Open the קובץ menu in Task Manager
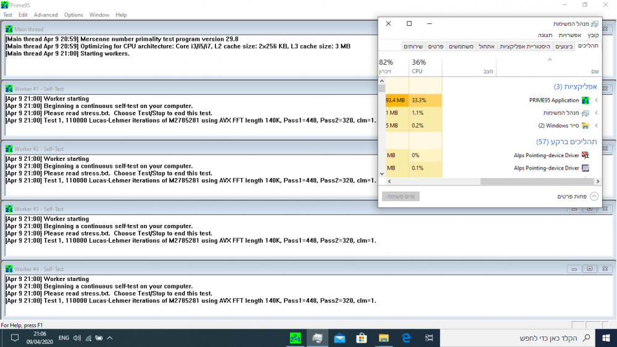The width and height of the screenshot is (617, 347). coord(593,35)
